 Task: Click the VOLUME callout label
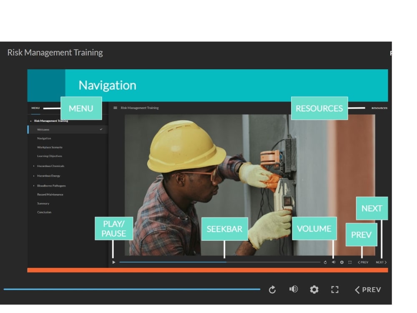[x=314, y=229]
